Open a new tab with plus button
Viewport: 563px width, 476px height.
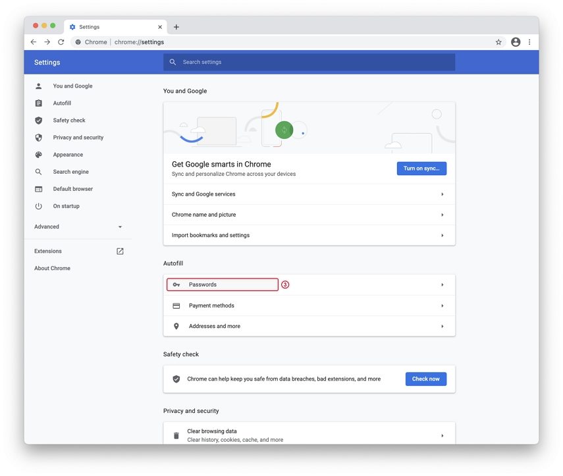pos(176,27)
